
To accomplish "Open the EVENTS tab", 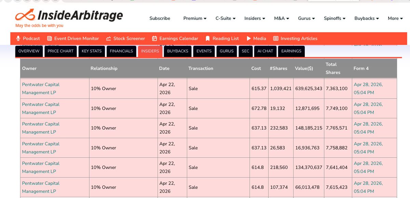I will click(204, 51).
